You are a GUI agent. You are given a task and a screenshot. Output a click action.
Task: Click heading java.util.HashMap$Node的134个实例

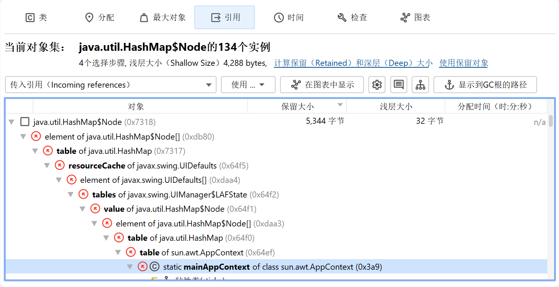click(175, 47)
